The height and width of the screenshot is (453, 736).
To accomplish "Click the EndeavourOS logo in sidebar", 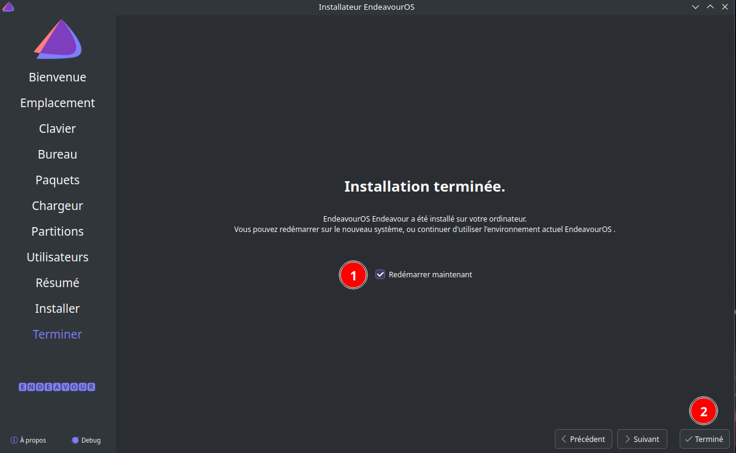I will coord(58,39).
